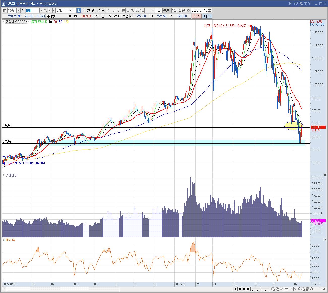328x293 pixels.
Task: Select the 틱 (tick) chart tab
Action: 103,10
